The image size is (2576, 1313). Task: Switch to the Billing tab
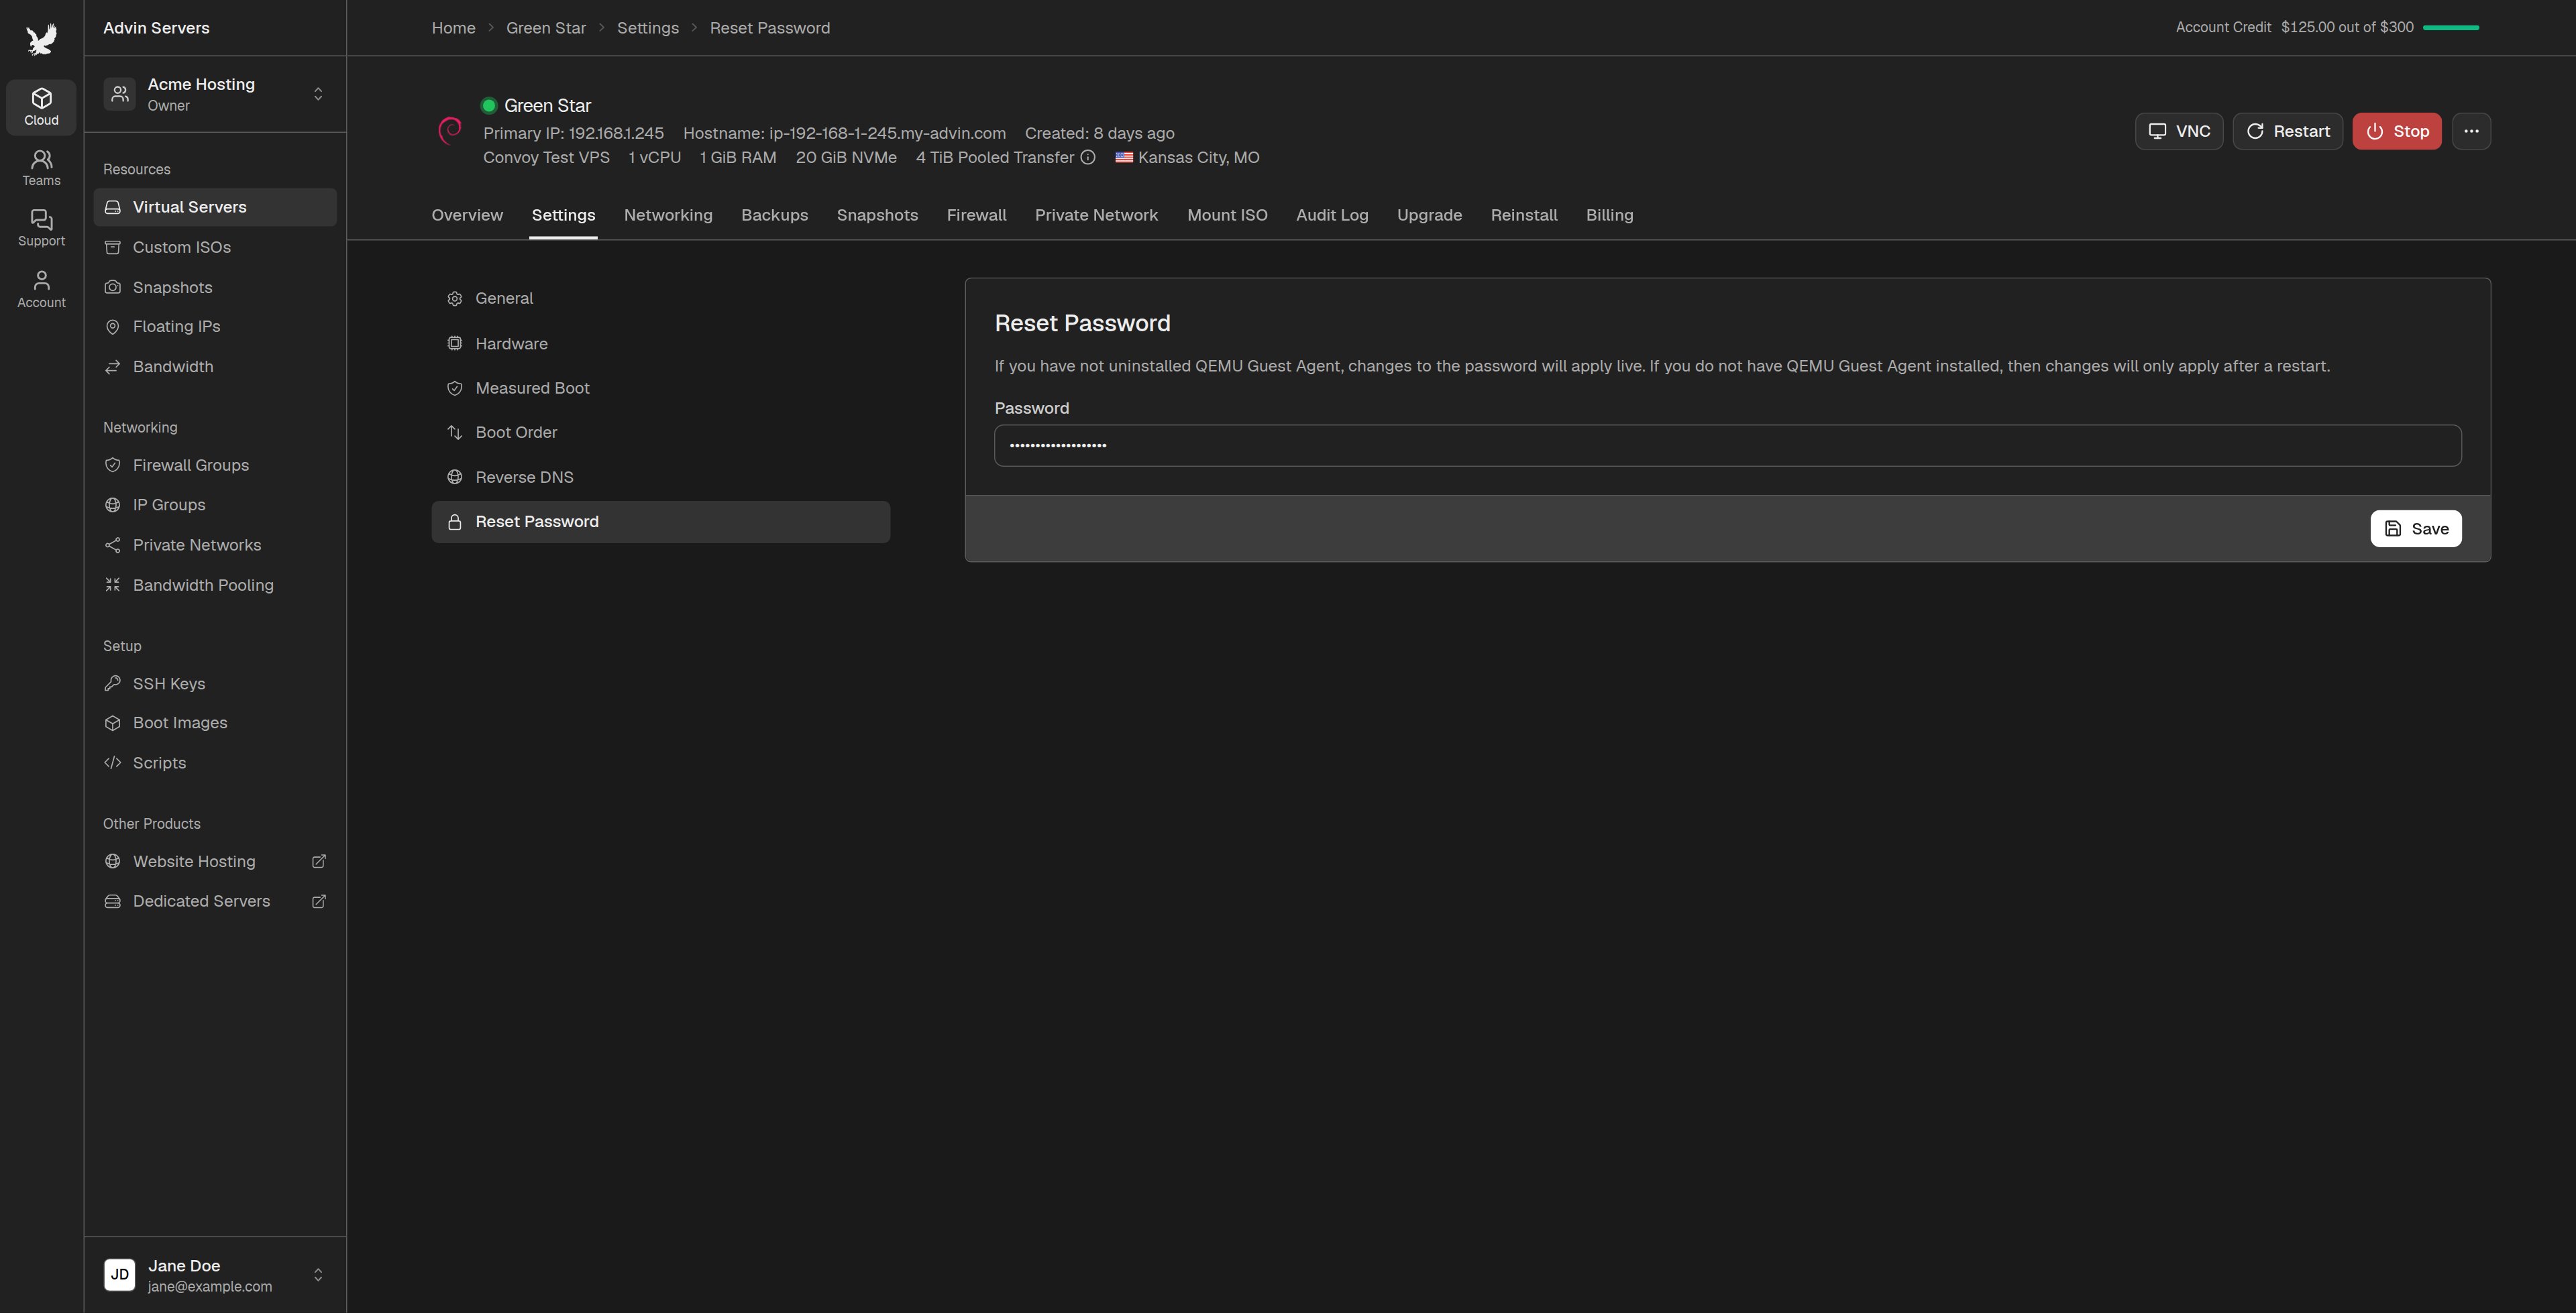point(1609,215)
